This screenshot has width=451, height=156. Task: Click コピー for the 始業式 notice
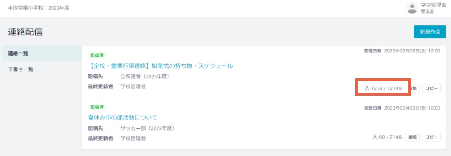point(431,88)
